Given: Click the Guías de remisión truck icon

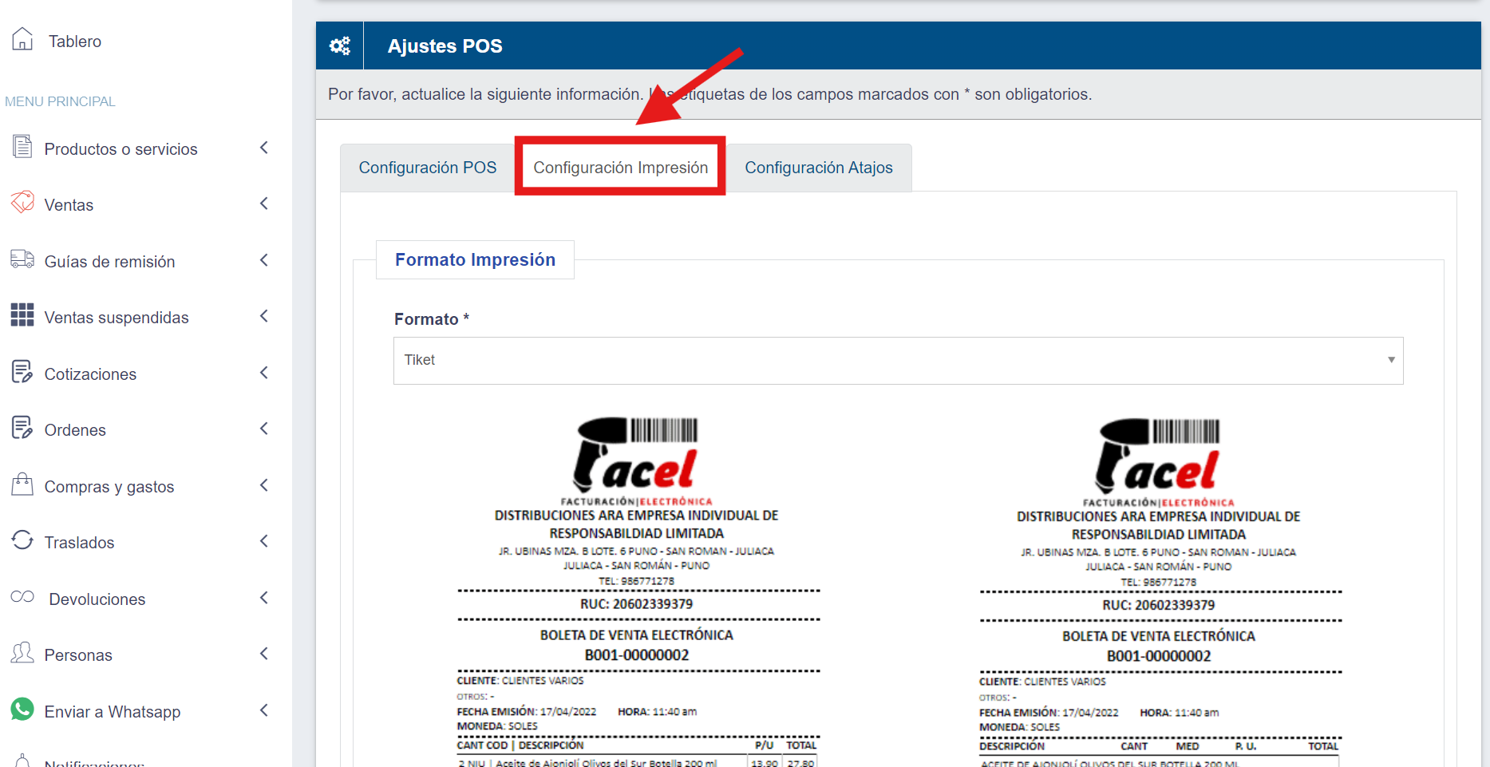Looking at the screenshot, I should (22, 259).
